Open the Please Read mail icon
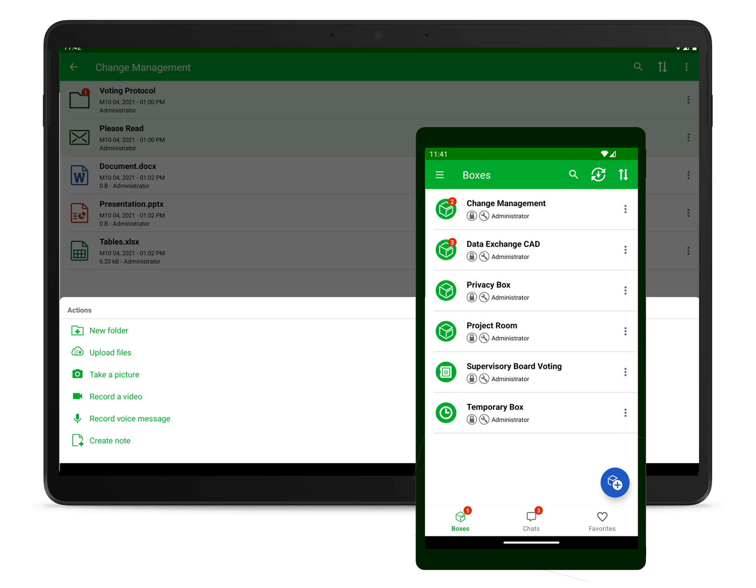 [80, 137]
